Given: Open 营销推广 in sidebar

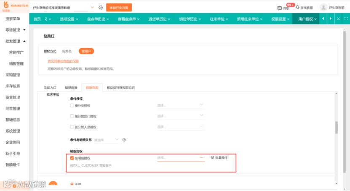Looking at the screenshot, I should (x=16, y=52).
